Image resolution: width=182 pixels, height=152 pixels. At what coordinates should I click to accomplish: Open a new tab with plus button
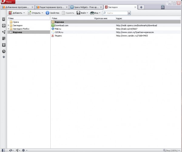[x=141, y=7]
